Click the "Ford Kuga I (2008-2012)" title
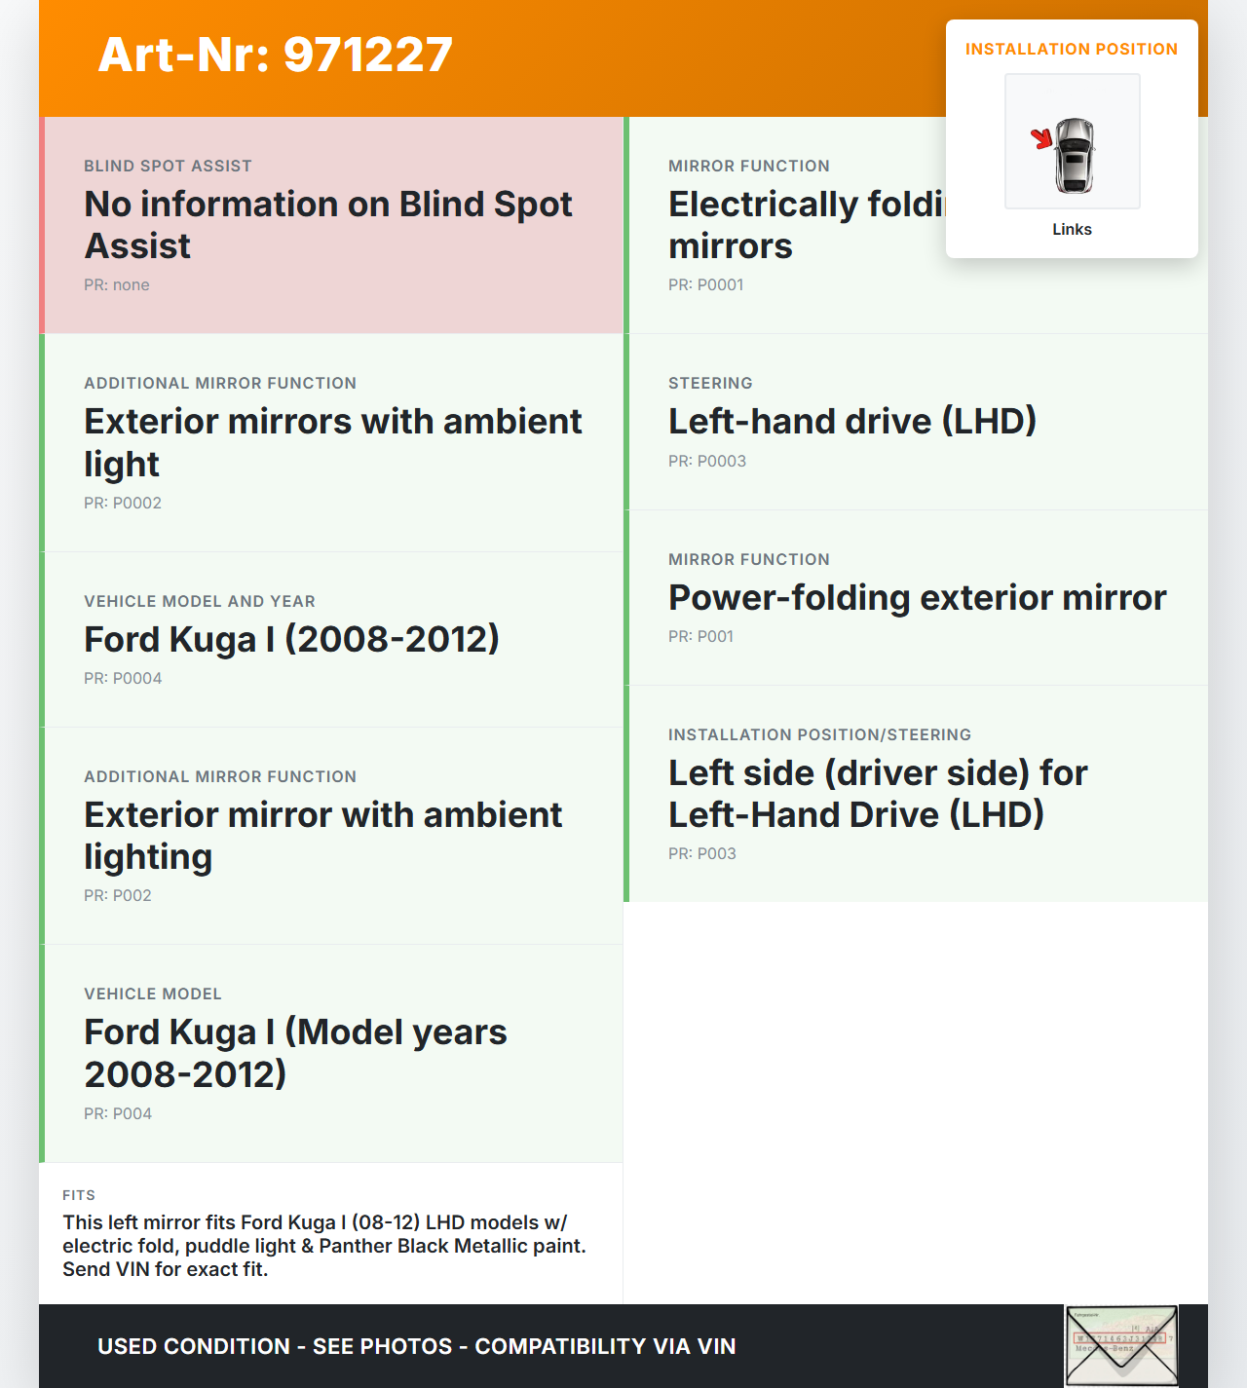Image resolution: width=1247 pixels, height=1388 pixels. point(292,639)
